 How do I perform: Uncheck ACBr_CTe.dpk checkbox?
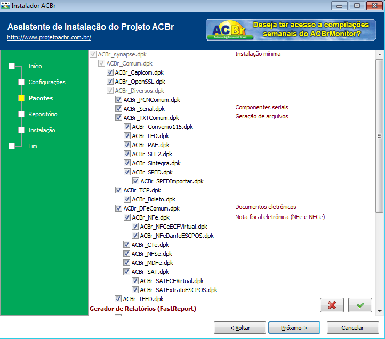pyautogui.click(x=126, y=245)
